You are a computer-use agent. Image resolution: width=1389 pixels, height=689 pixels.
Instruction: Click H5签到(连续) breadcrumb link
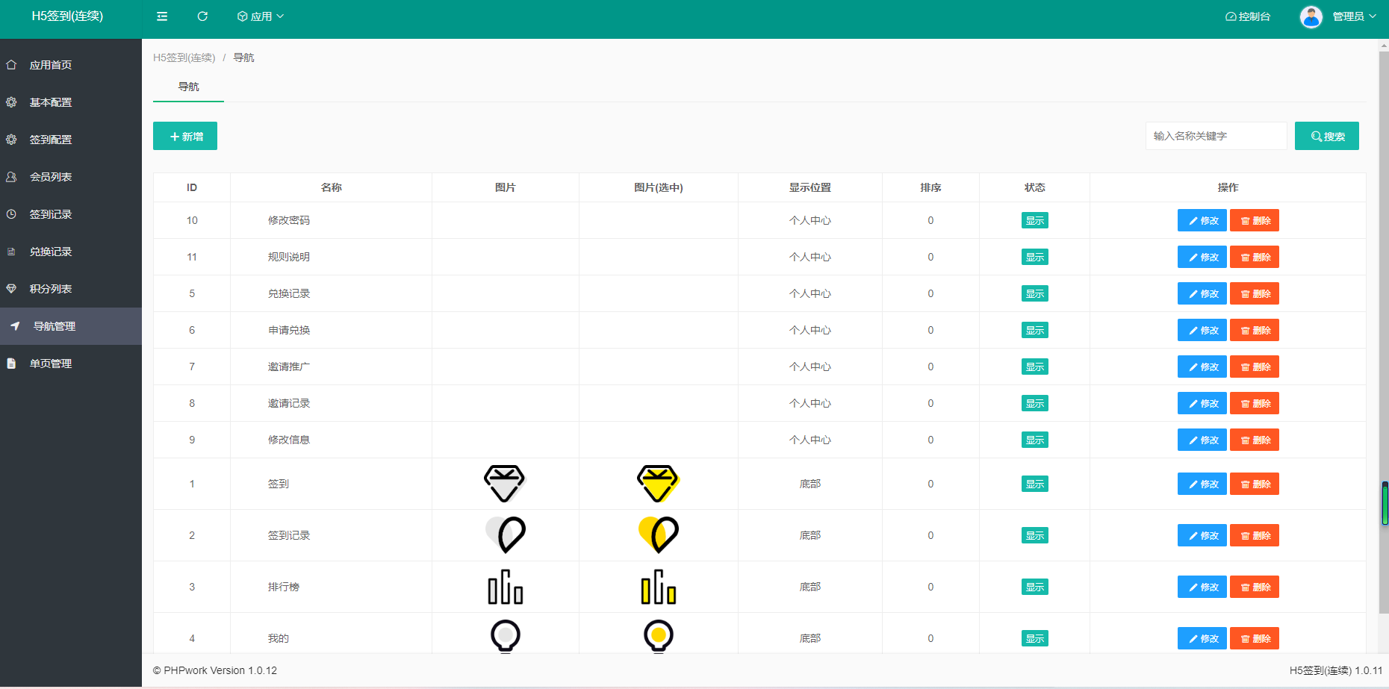(x=184, y=57)
